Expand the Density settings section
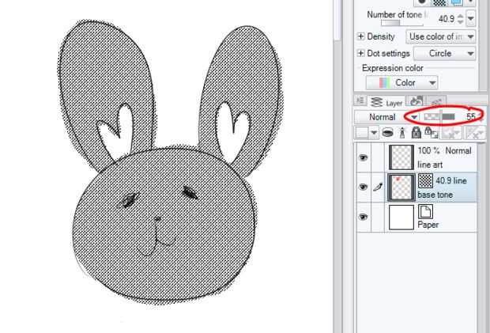The image size is (490, 333). tap(361, 36)
